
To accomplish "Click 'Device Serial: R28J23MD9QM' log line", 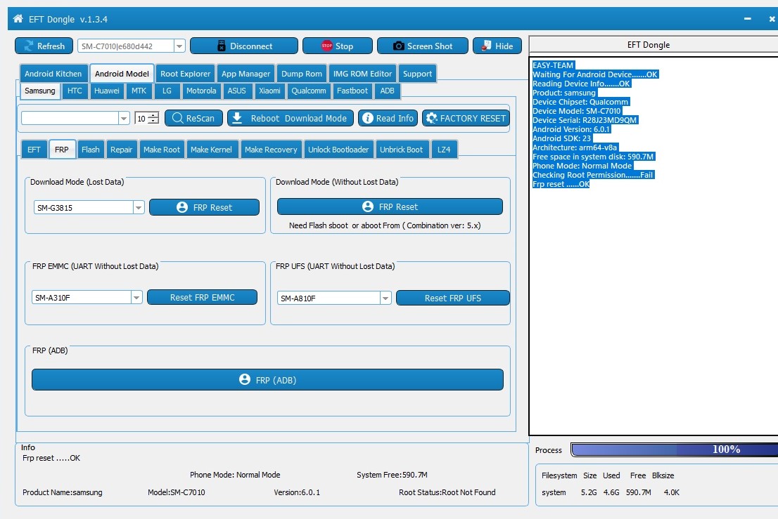I will coord(585,120).
